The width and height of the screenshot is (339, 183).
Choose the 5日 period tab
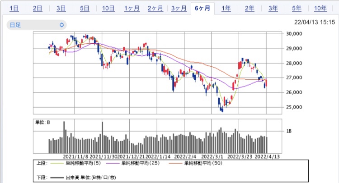[x=85, y=9]
